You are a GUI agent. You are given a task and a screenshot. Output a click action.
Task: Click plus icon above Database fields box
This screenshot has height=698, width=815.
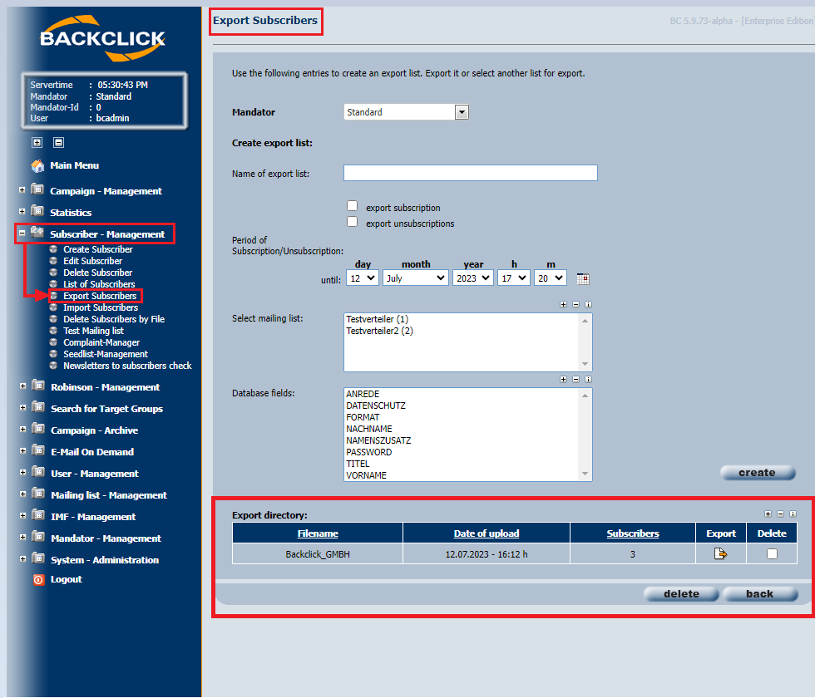coord(564,380)
